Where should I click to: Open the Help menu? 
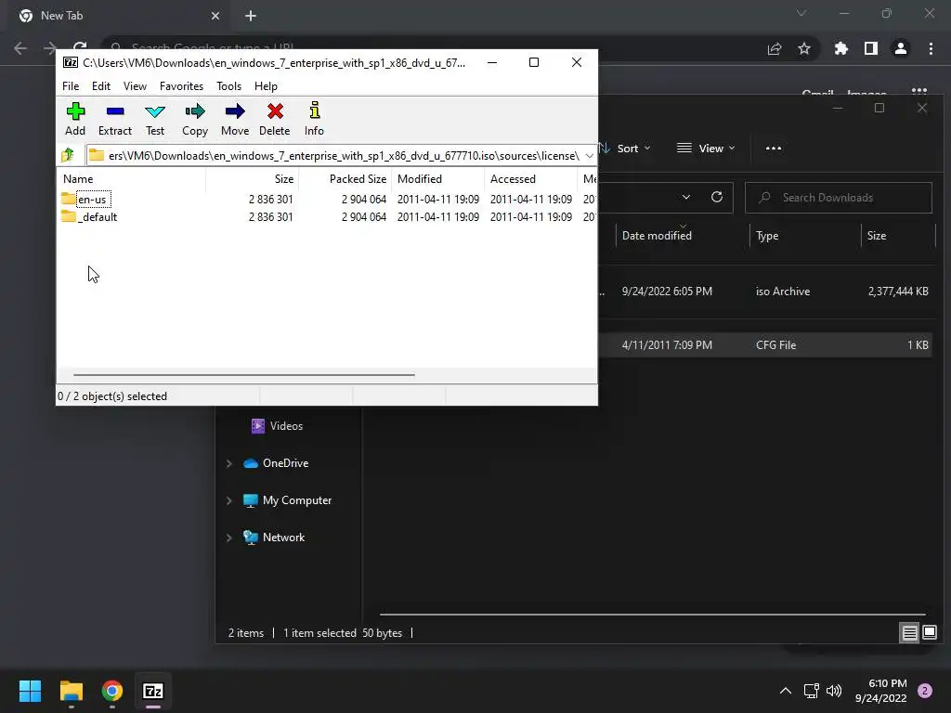click(x=266, y=86)
